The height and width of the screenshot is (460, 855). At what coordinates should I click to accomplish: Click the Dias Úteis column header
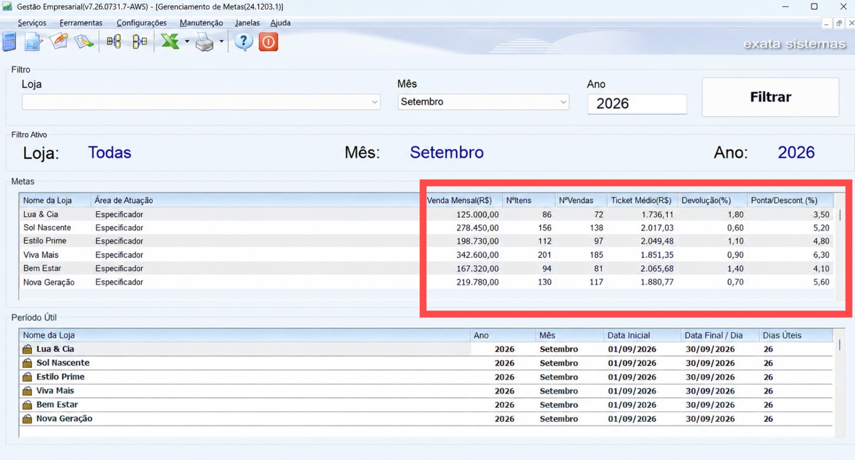pos(796,336)
